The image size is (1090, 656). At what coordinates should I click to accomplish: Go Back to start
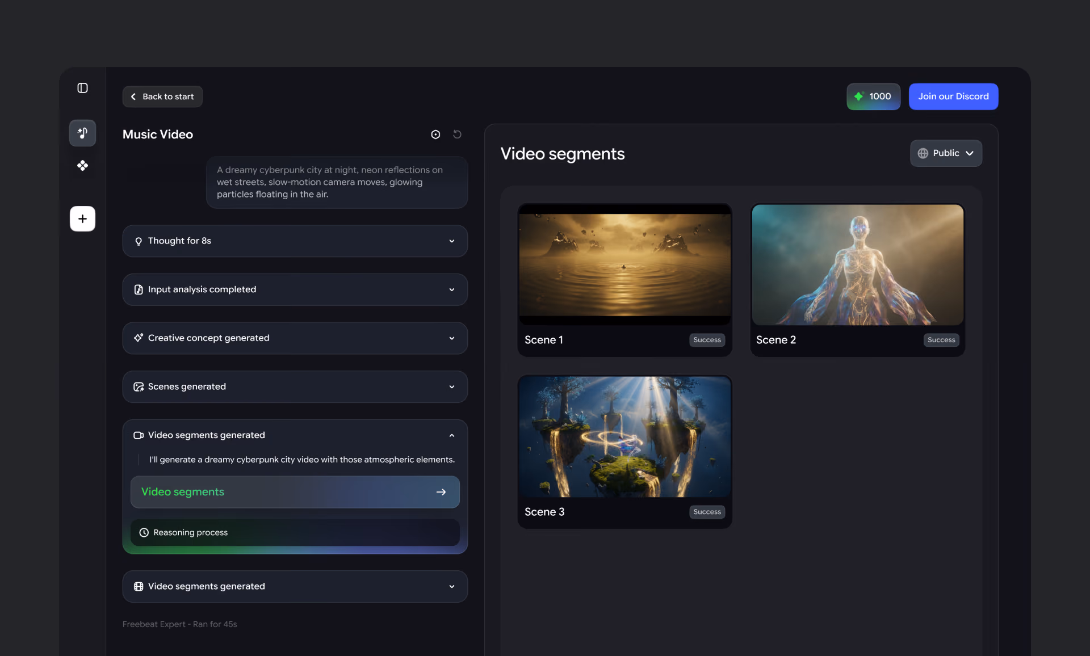click(162, 96)
